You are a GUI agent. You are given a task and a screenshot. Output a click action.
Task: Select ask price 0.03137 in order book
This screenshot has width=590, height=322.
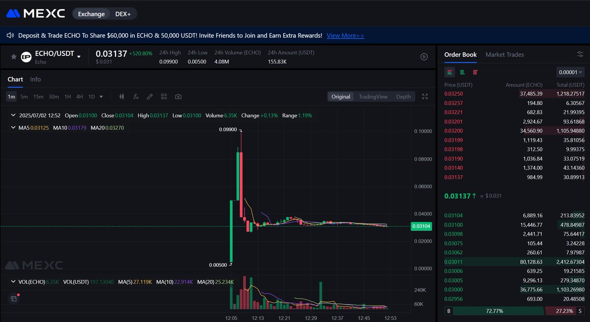(x=453, y=177)
